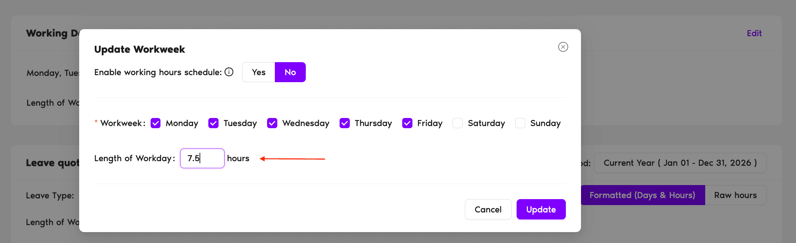The image size is (796, 243).
Task: Switch to the Raw hours view
Action: click(735, 195)
